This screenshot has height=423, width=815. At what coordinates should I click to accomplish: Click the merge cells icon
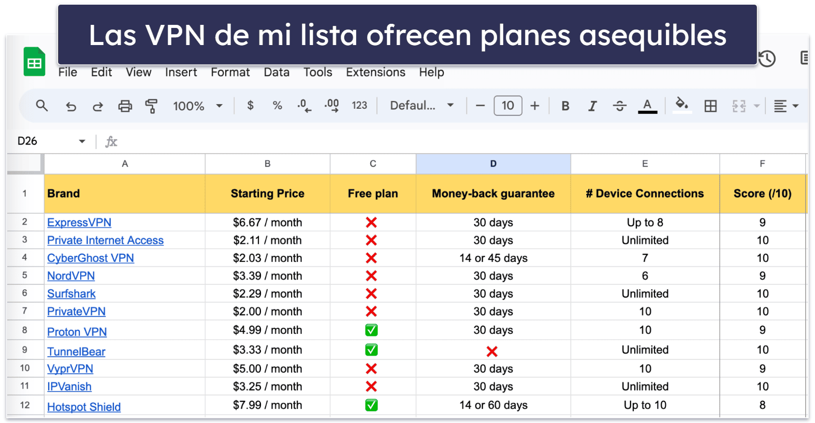(739, 106)
